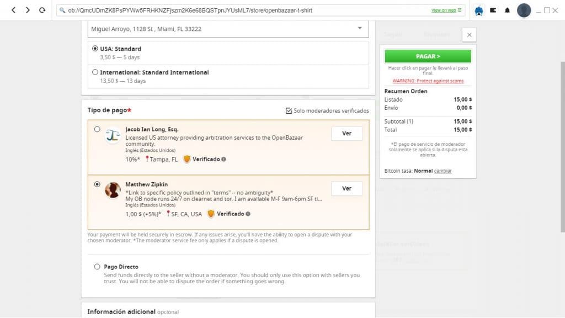Click Jacob Ian Long's scales avatar

pyautogui.click(x=113, y=136)
